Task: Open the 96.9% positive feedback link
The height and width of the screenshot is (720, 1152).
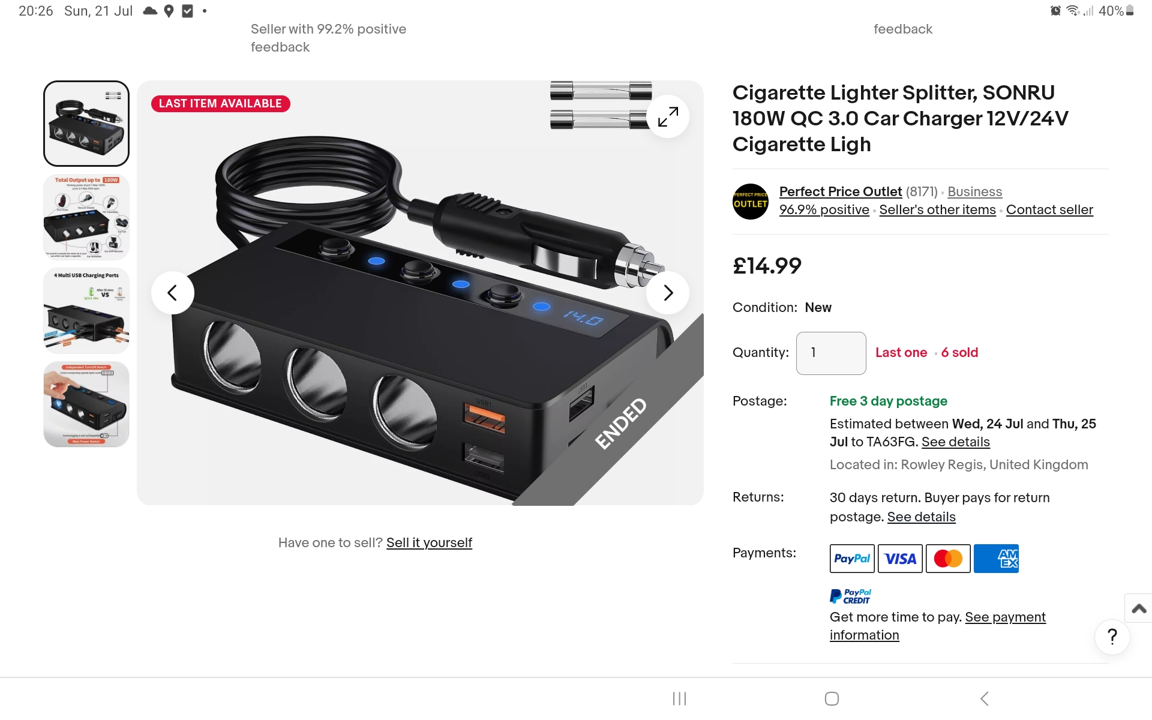Action: [x=824, y=210]
